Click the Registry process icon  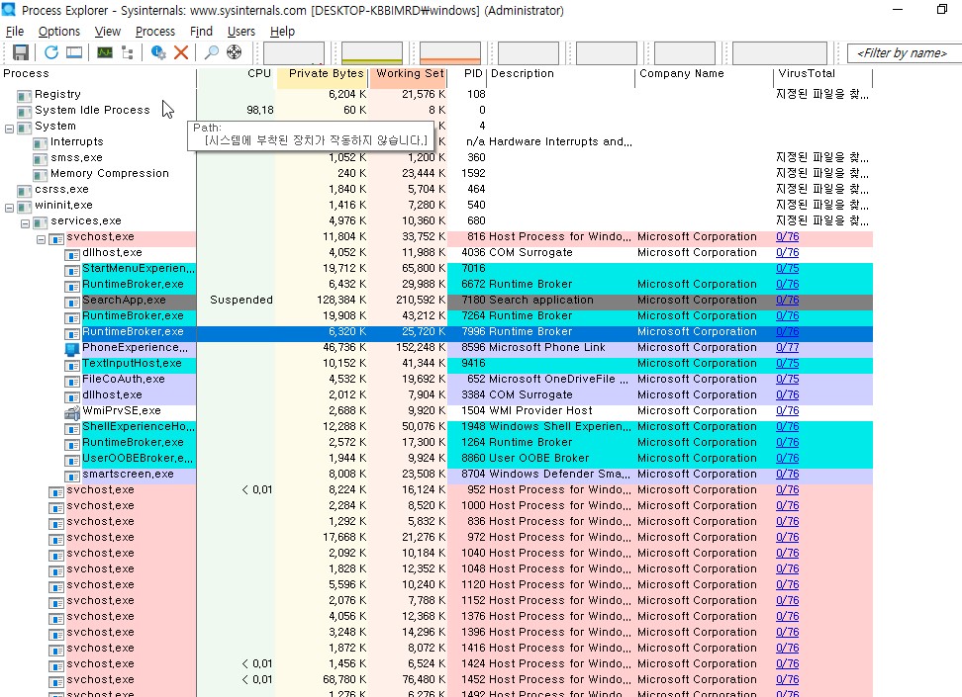click(x=25, y=96)
